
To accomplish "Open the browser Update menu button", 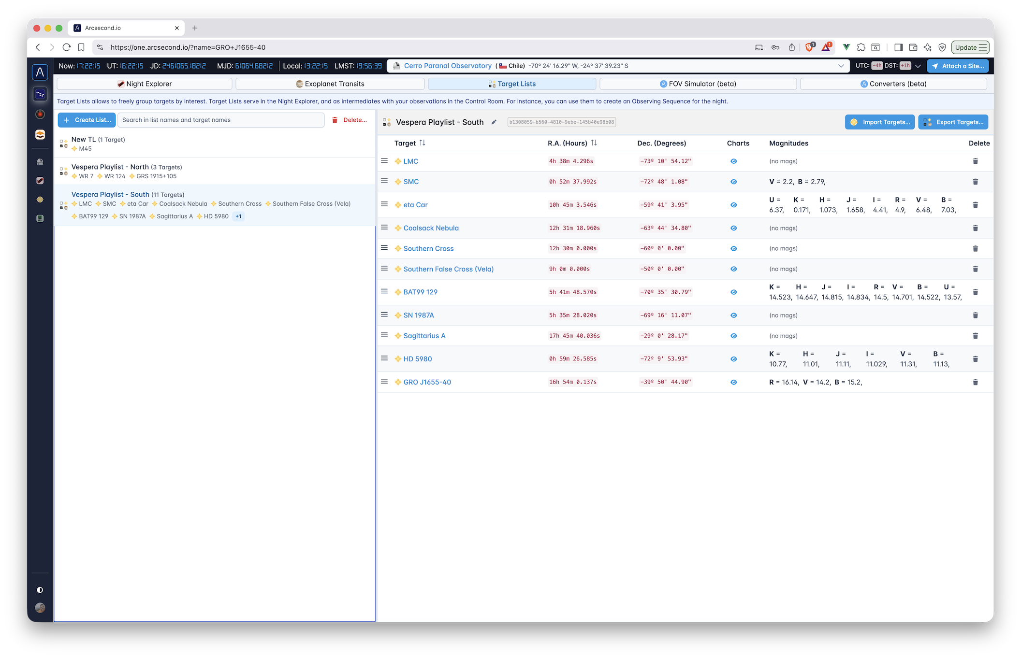I will (970, 47).
